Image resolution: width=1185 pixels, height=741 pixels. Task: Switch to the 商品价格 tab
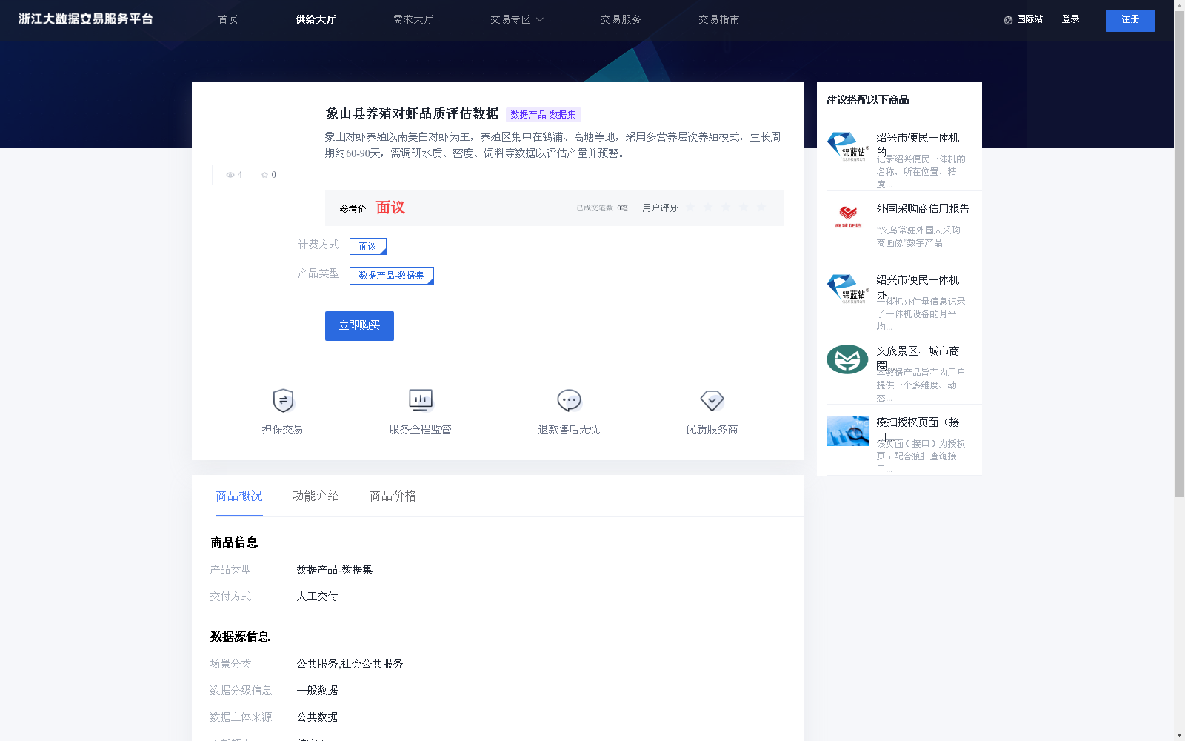[x=393, y=496]
